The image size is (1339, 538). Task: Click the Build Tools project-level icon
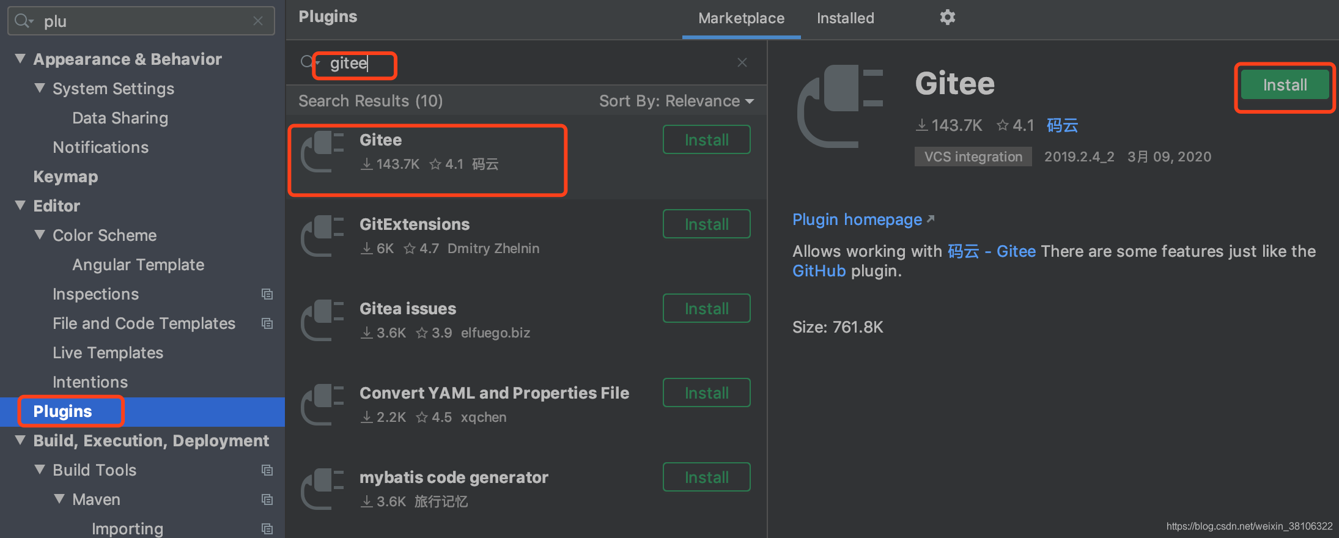point(267,470)
